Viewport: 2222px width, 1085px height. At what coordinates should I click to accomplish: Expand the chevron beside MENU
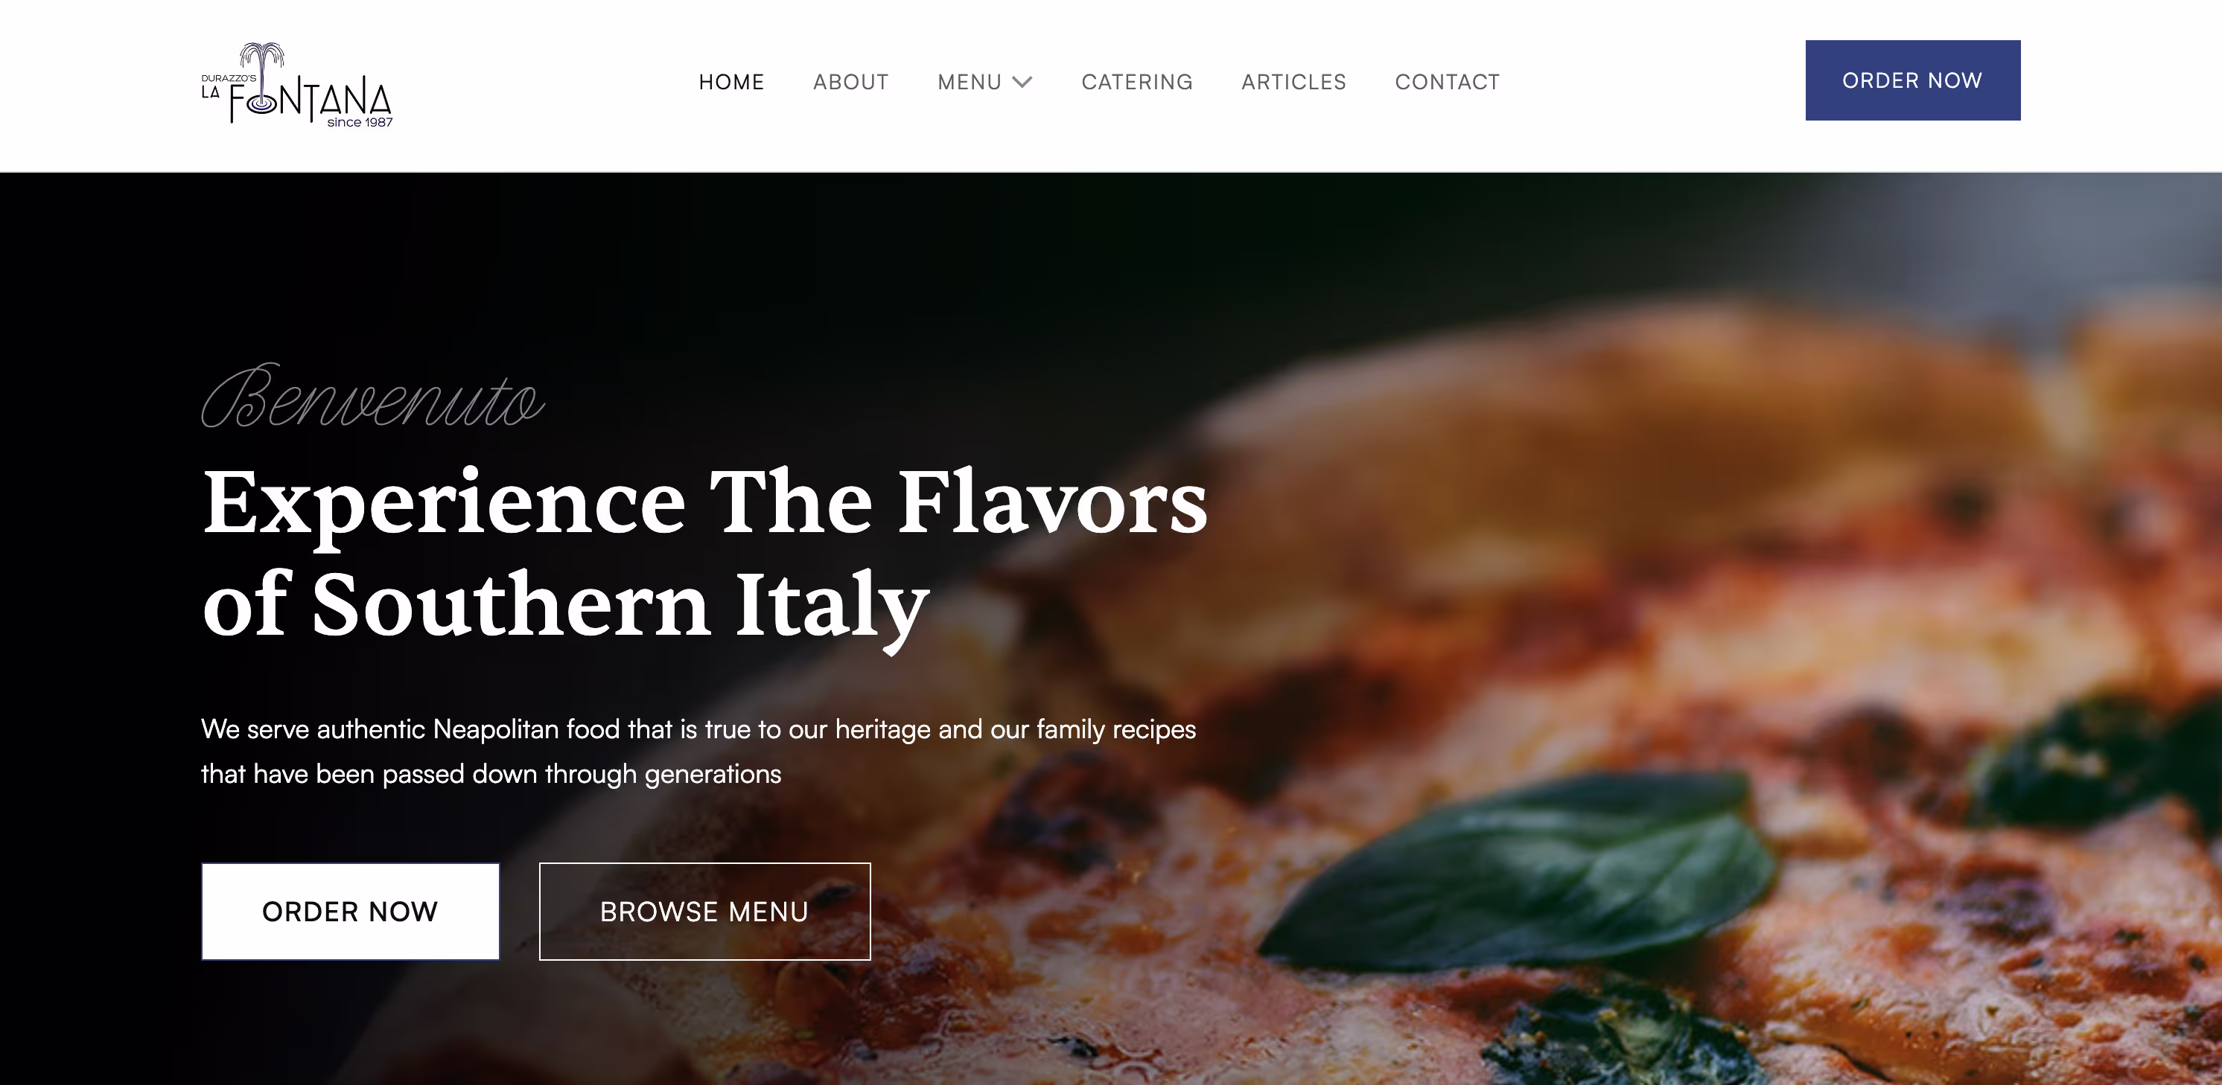[x=1022, y=82]
